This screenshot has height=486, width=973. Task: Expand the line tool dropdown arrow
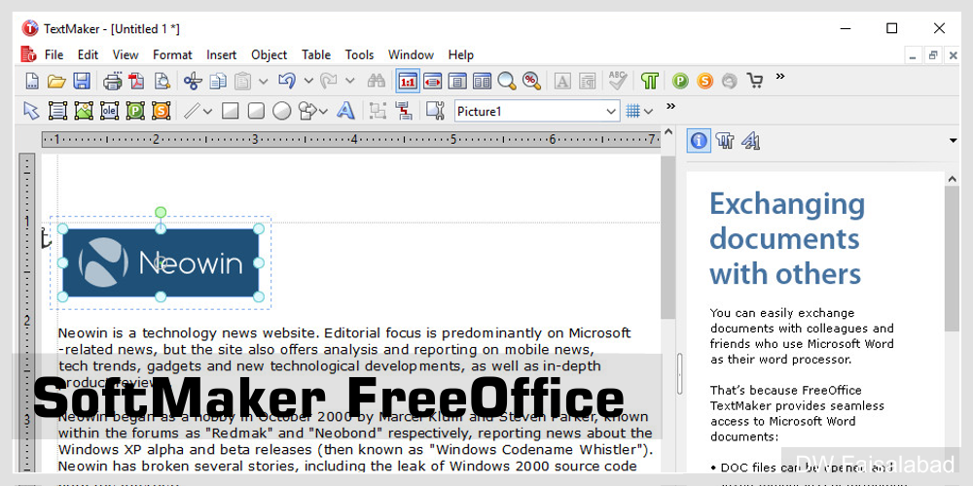point(207,112)
